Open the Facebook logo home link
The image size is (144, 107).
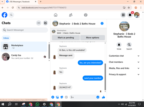4,15
